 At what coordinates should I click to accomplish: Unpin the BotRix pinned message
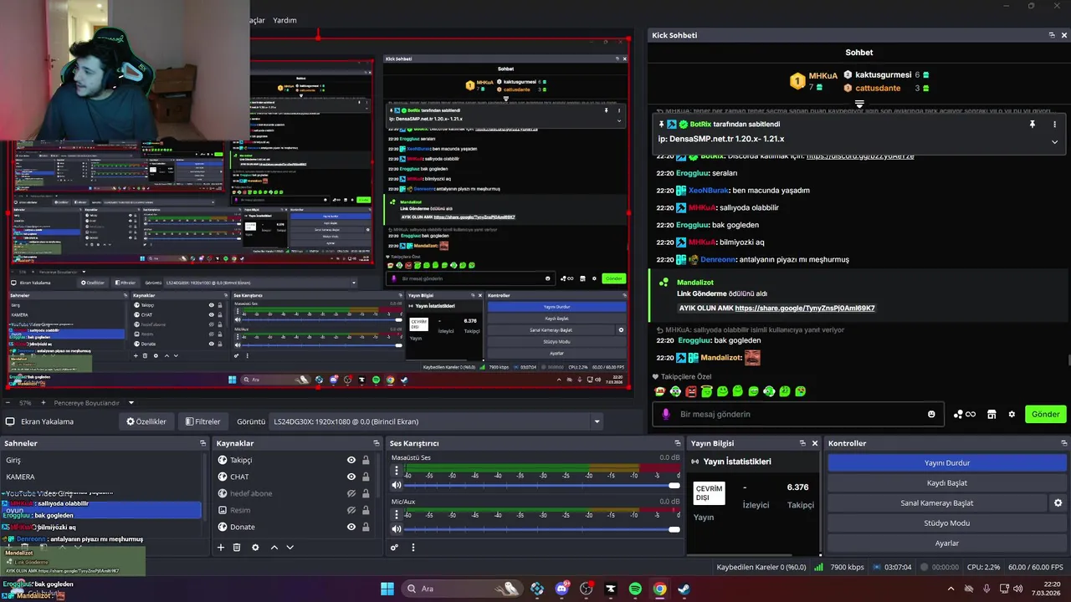pos(1033,124)
